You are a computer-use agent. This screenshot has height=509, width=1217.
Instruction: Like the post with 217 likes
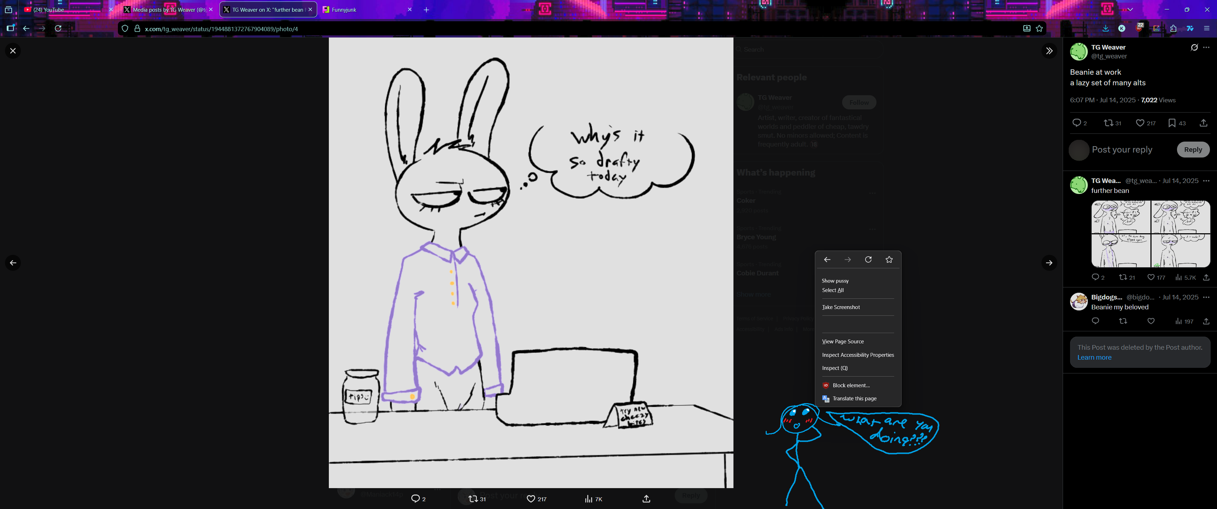click(x=1140, y=123)
